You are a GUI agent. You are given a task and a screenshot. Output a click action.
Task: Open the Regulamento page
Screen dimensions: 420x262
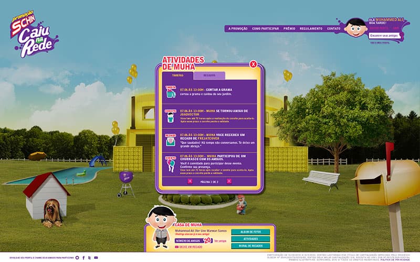311,28
